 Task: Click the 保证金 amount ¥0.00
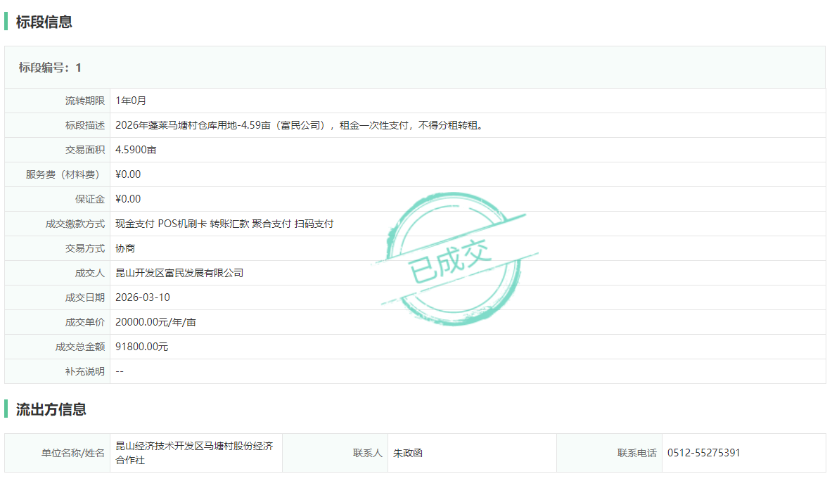coord(128,199)
